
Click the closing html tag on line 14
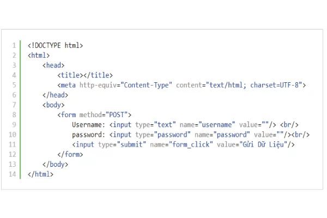[x=40, y=174]
